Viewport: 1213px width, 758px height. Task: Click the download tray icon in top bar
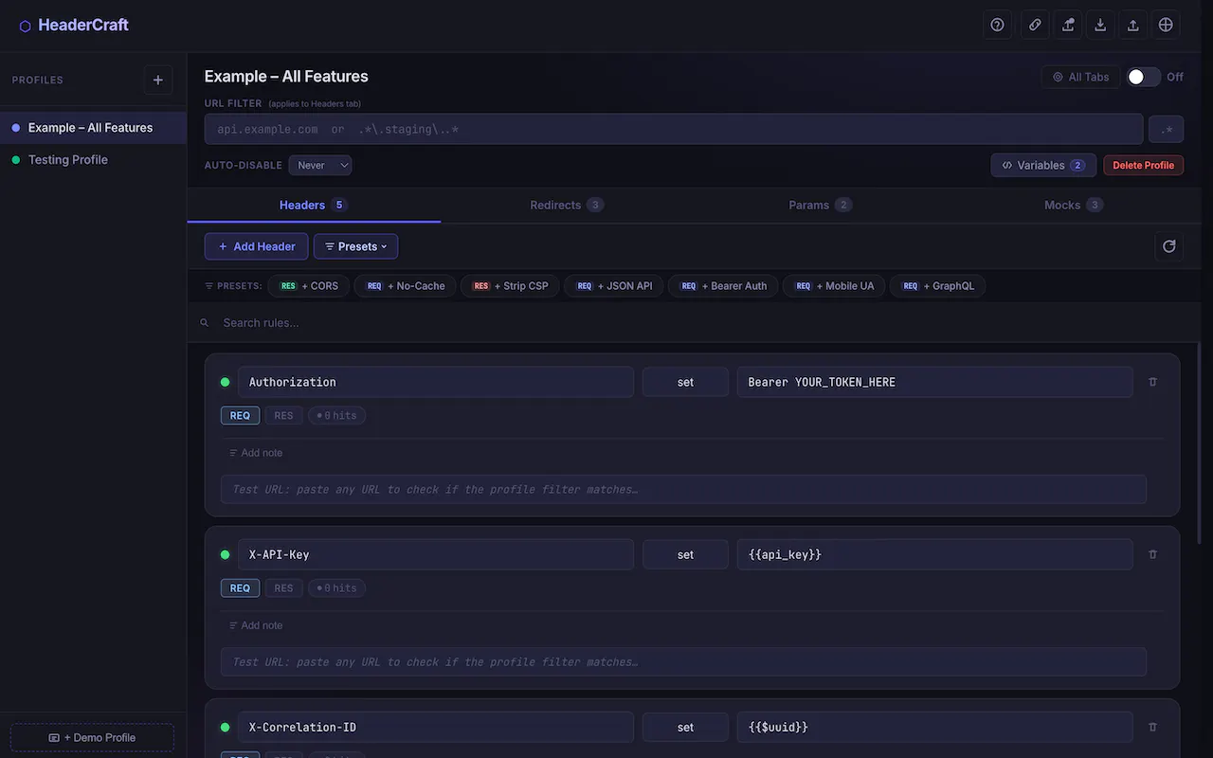click(x=1100, y=26)
